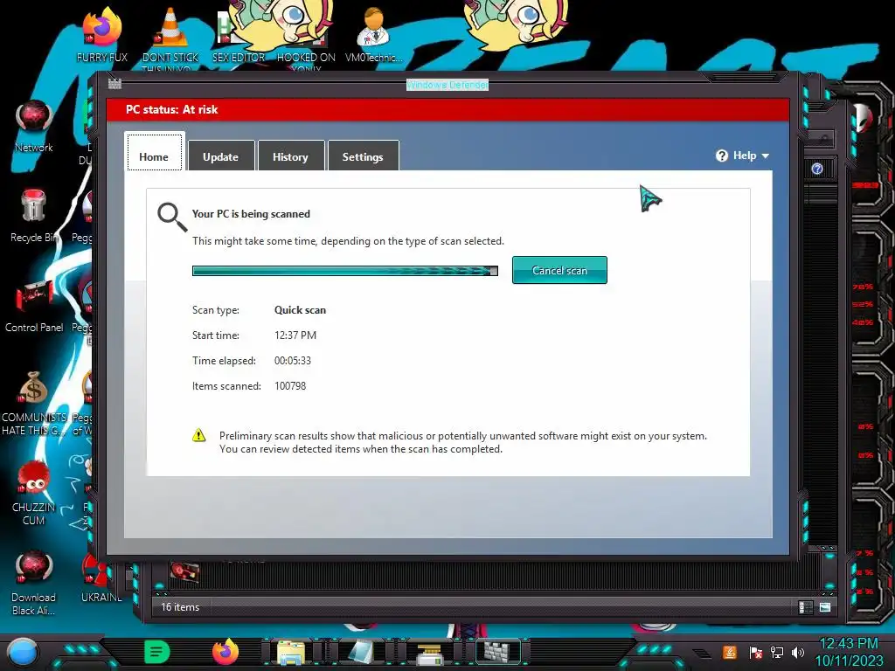Select the Control Panel desktop icon

click(34, 306)
